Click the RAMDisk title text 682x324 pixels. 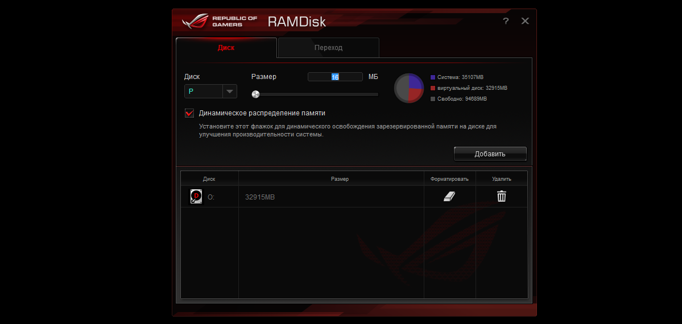pyautogui.click(x=297, y=22)
